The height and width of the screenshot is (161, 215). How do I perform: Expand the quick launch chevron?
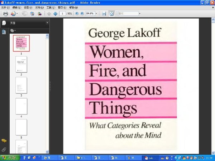[39, 157]
